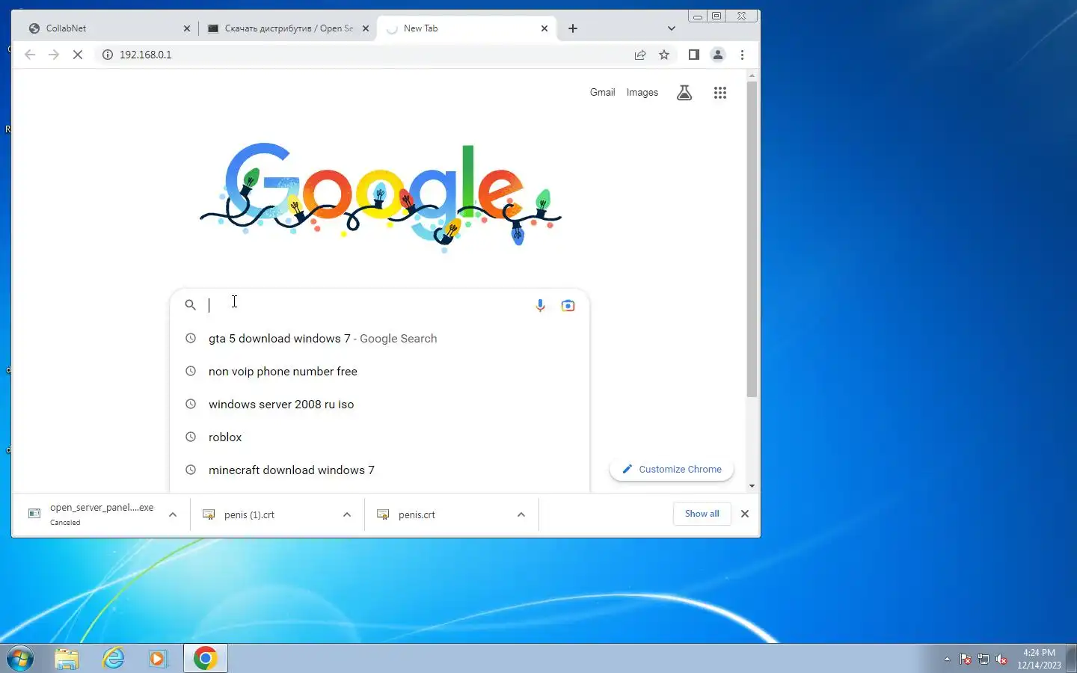Click the Action Center flag icon
The height and width of the screenshot is (673, 1077).
tap(966, 660)
